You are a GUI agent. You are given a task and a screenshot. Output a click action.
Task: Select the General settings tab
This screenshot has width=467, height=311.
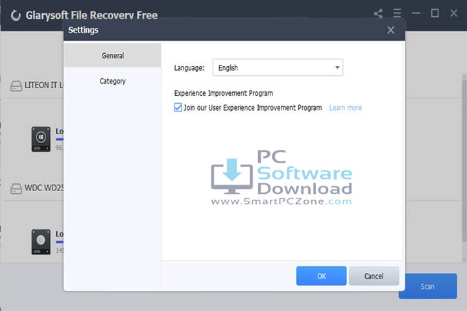click(113, 56)
